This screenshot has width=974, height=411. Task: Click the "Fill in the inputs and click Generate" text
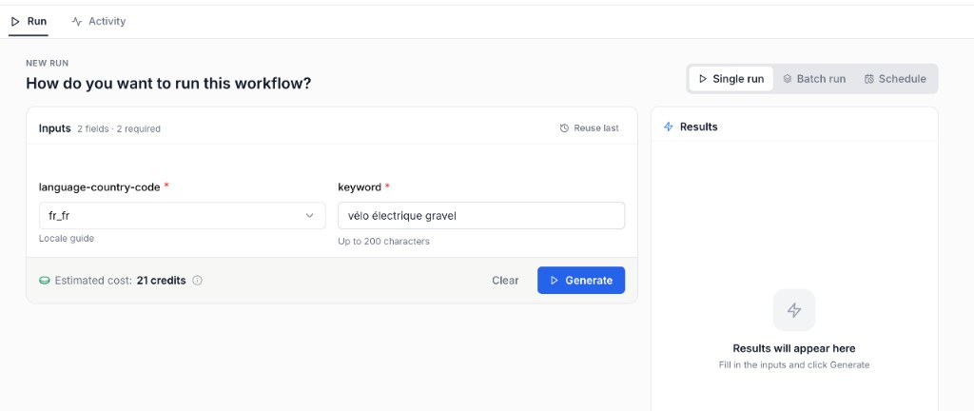tap(794, 365)
